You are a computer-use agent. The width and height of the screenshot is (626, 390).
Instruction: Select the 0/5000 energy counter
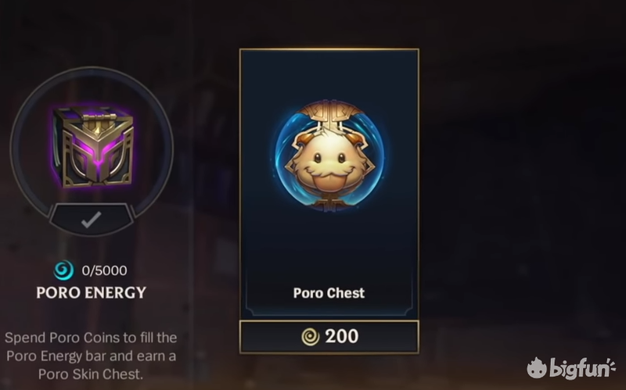point(104,270)
